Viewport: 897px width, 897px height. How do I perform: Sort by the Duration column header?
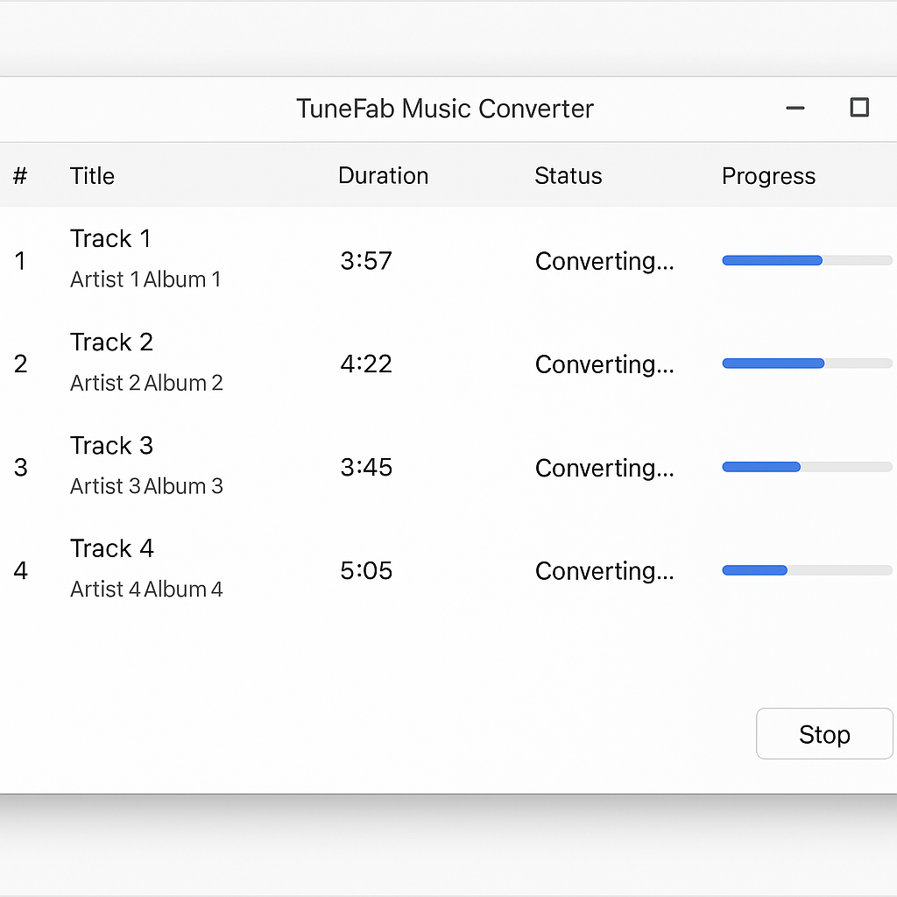tap(383, 175)
